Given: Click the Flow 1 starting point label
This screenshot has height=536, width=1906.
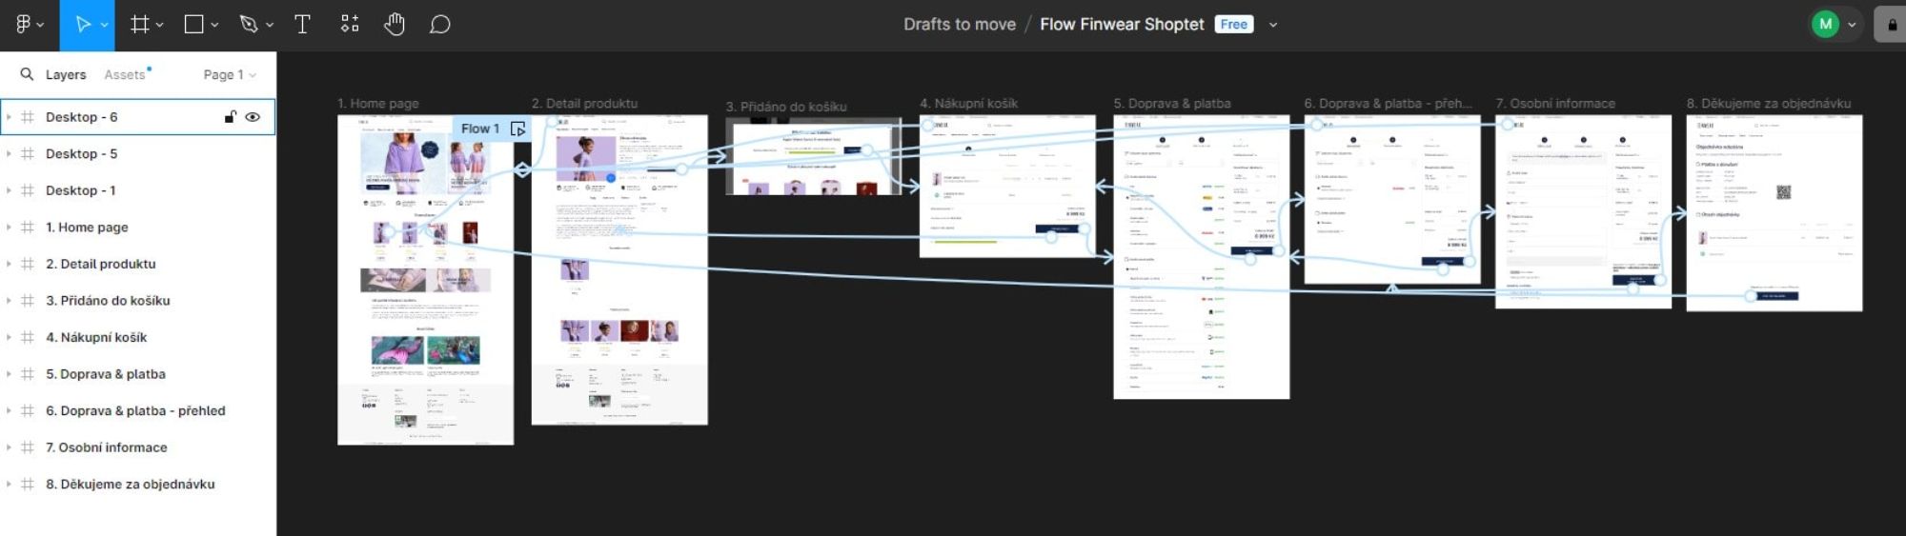Looking at the screenshot, I should click(479, 129).
